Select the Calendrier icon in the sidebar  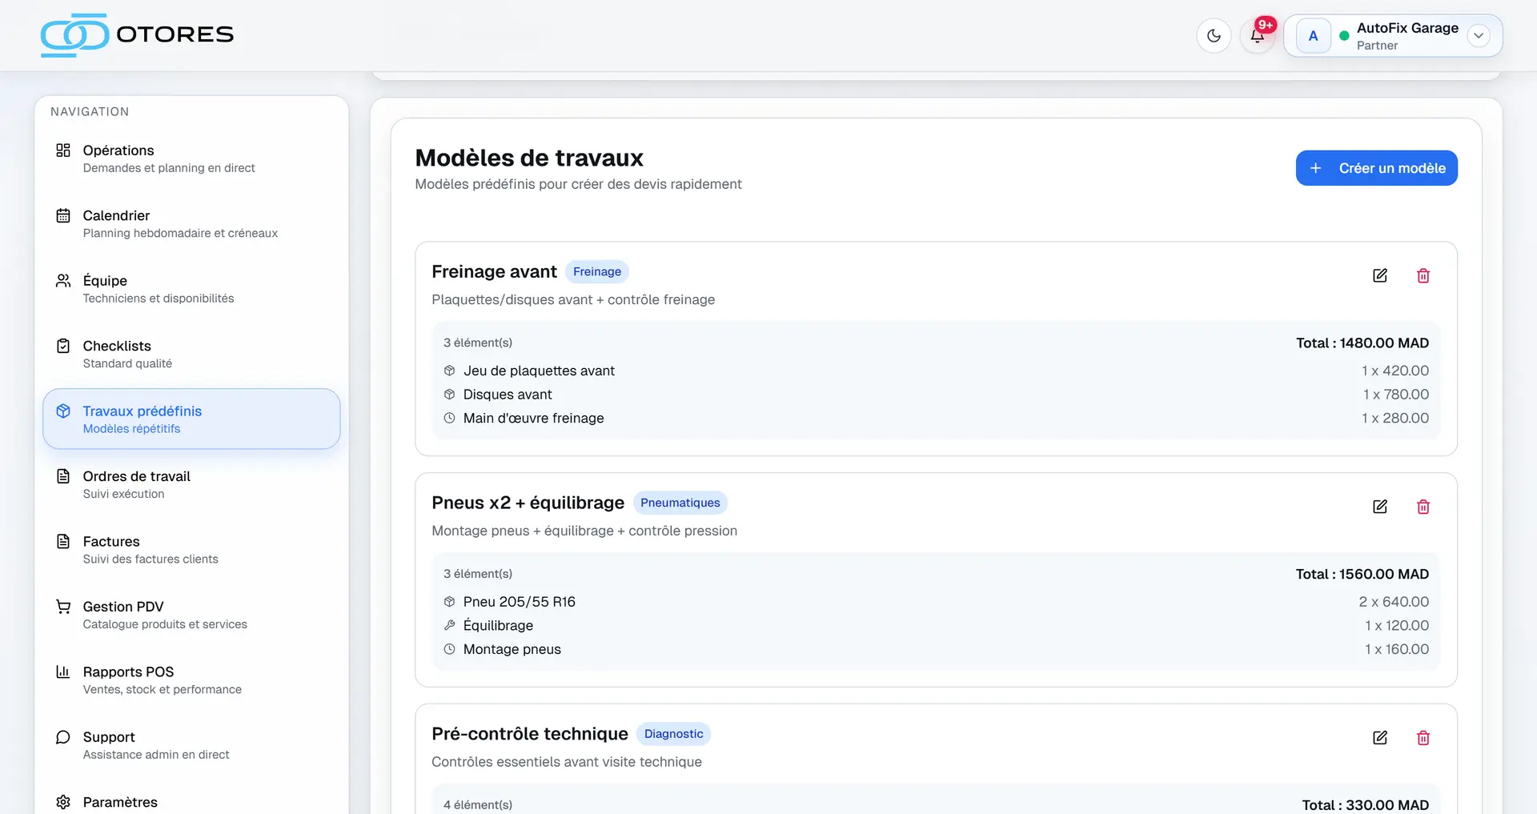tap(63, 215)
